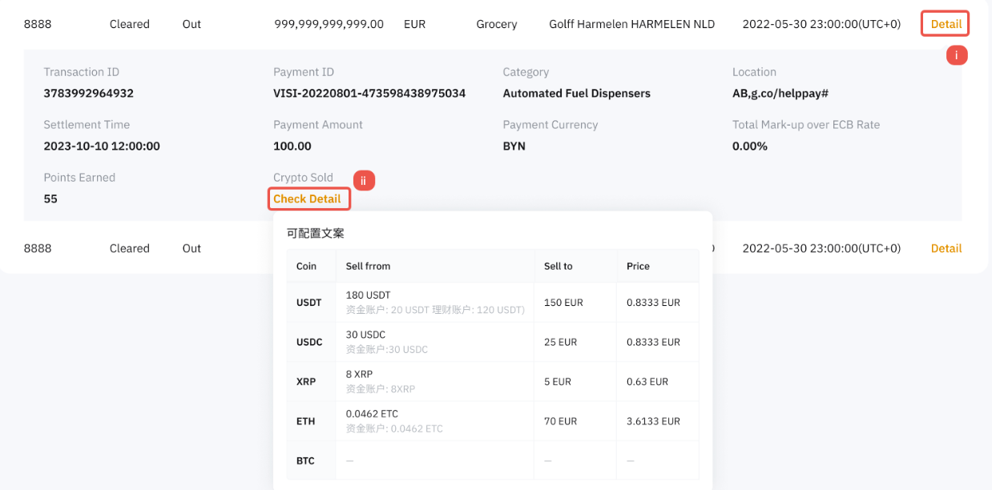Select the BTC coin row
This screenshot has height=490, width=992.
[x=305, y=461]
